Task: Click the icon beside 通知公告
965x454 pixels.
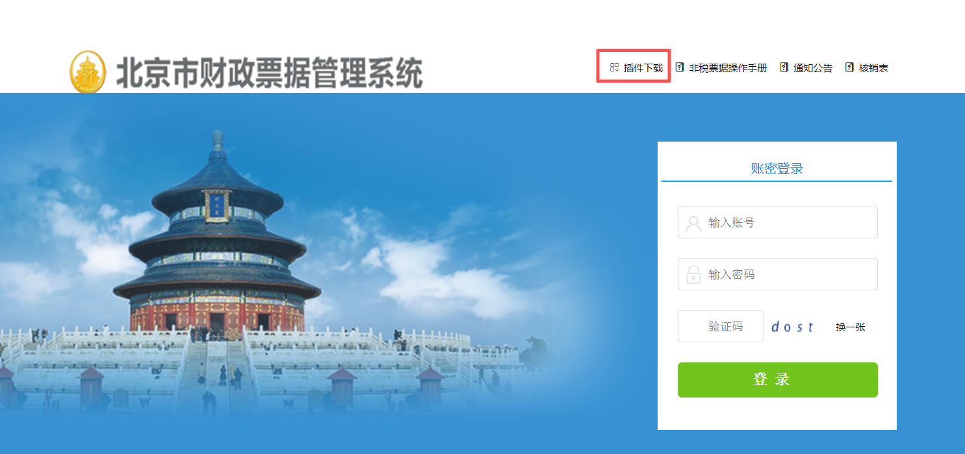Action: 784,67
